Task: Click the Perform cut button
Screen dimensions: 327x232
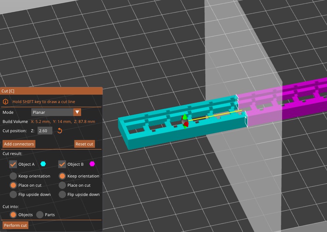Action: pyautogui.click(x=15, y=225)
